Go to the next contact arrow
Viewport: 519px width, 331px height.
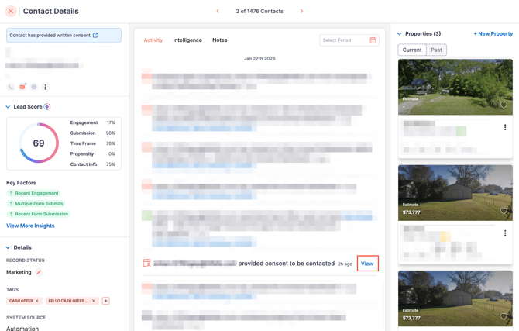click(x=301, y=12)
